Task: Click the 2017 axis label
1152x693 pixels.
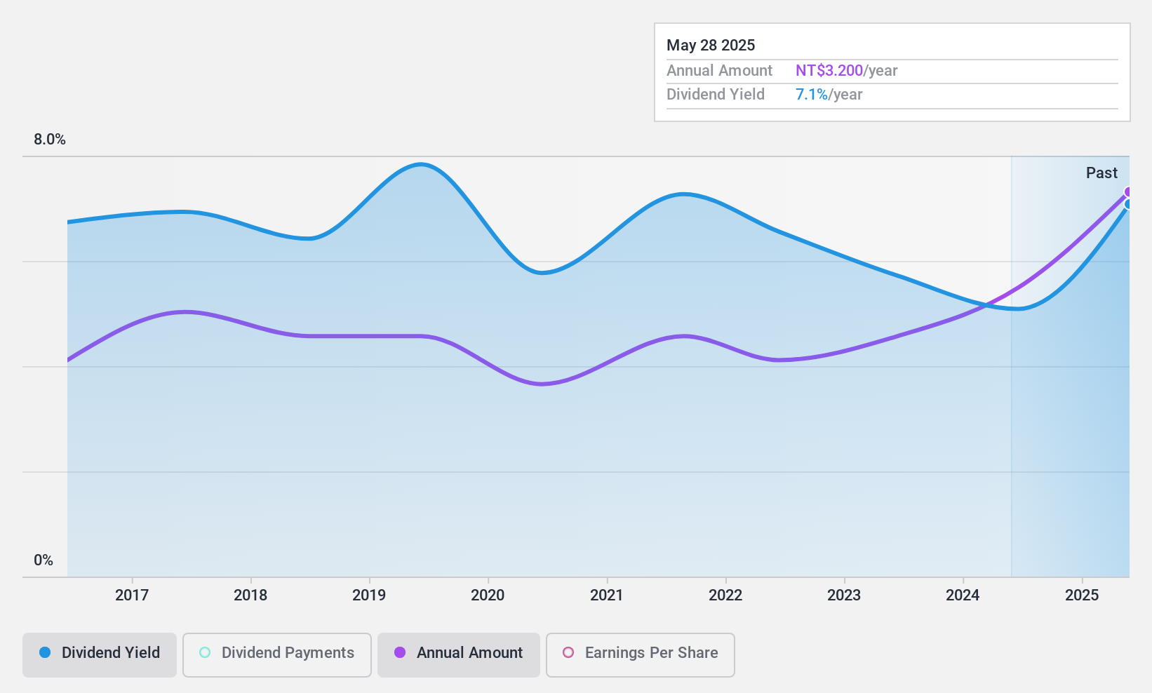Action: tap(132, 595)
